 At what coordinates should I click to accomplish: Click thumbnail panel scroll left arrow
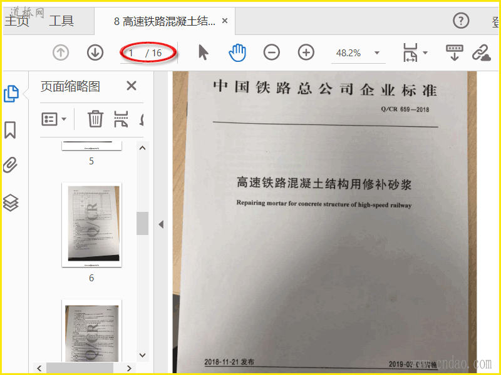click(39, 368)
